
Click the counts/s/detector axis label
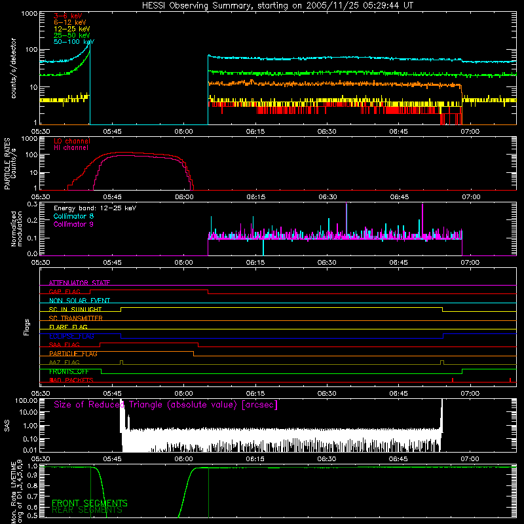13,68
